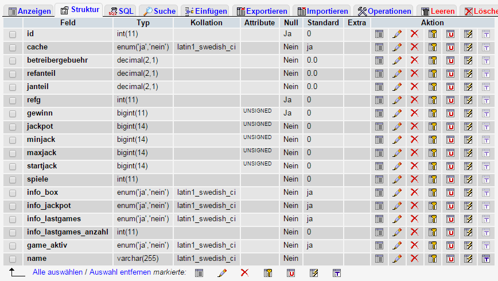Edit the info_box field with the pencil icon
The image size is (498, 281).
click(397, 193)
